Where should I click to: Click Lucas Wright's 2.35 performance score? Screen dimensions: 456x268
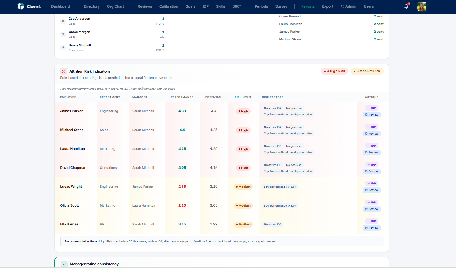coord(182,187)
